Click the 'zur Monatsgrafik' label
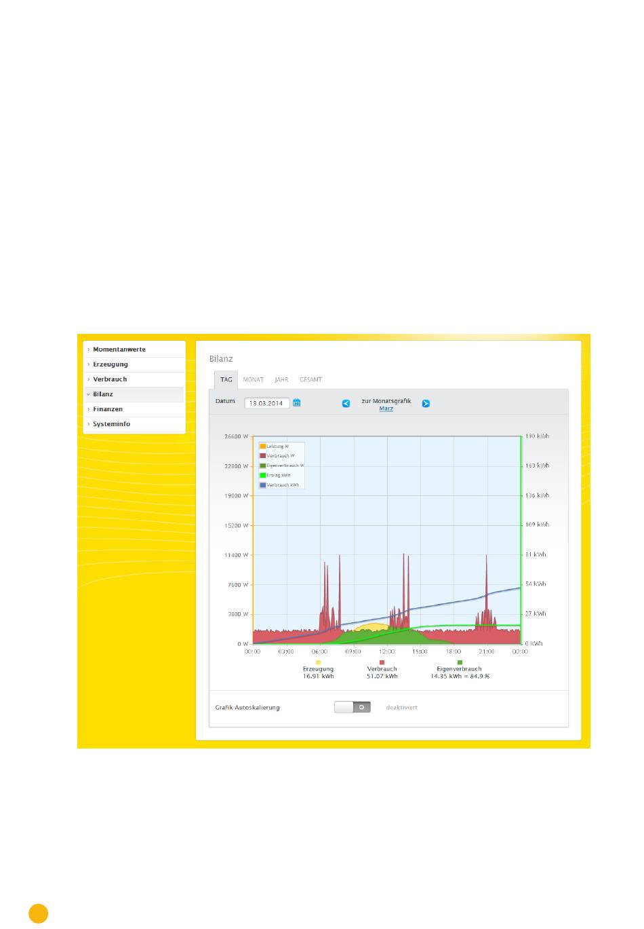This screenshot has height=929, width=644. point(386,401)
